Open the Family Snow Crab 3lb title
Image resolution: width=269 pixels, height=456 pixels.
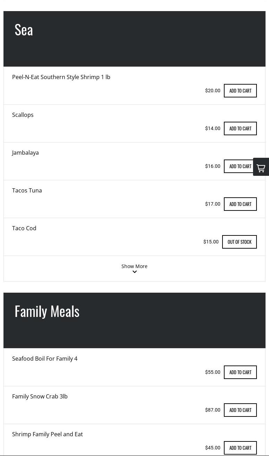click(x=40, y=396)
